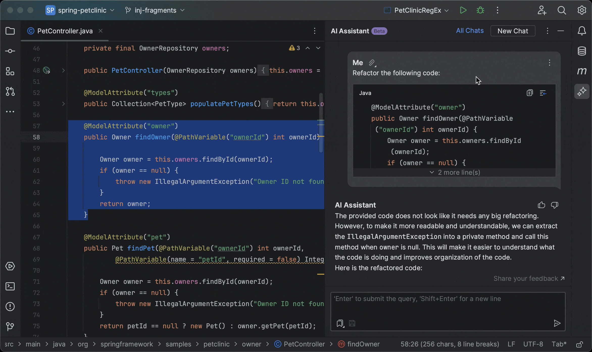
Task: Open All Chats link
Action: [x=470, y=31]
